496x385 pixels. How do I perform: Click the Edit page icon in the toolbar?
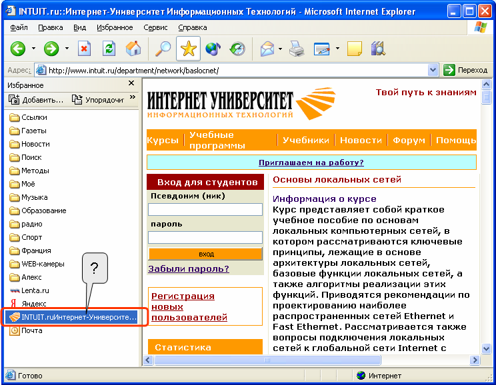[x=322, y=49]
